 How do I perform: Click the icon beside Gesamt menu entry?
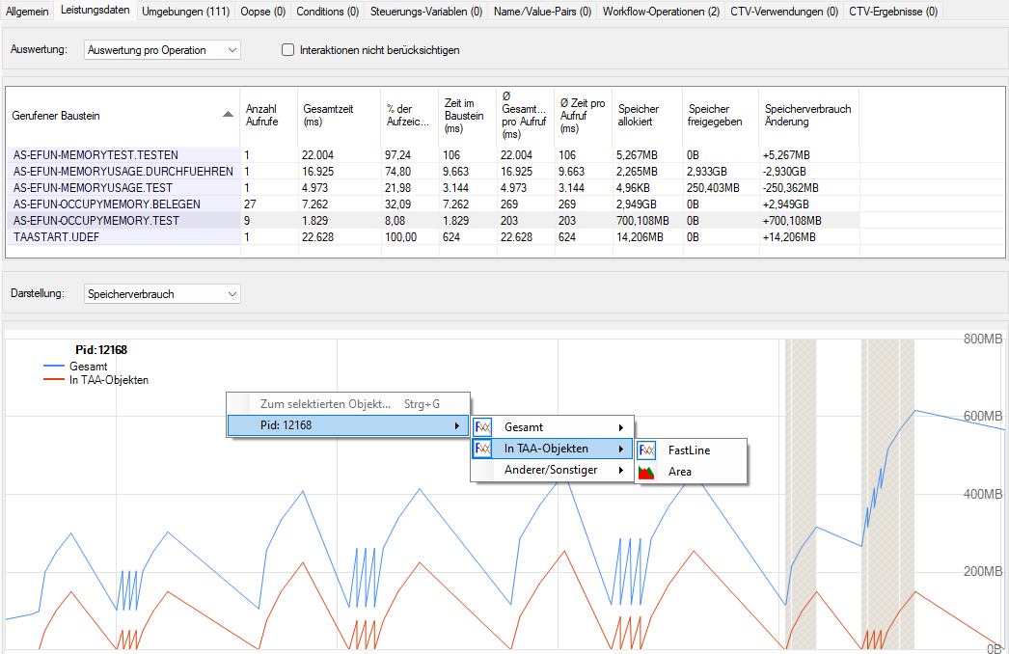pyautogui.click(x=483, y=427)
